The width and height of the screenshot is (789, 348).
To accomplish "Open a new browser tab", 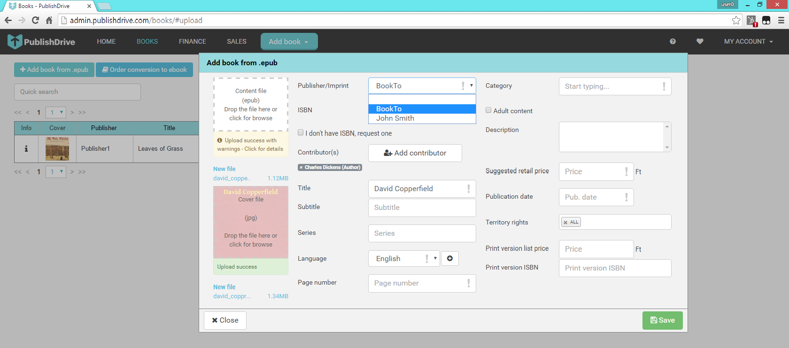I will click(104, 6).
